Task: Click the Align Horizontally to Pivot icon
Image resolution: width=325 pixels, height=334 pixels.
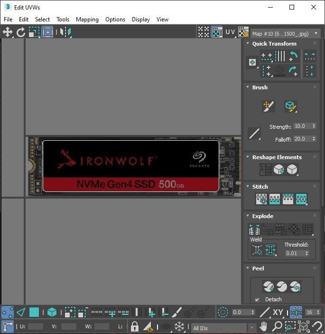Action: tap(267, 56)
